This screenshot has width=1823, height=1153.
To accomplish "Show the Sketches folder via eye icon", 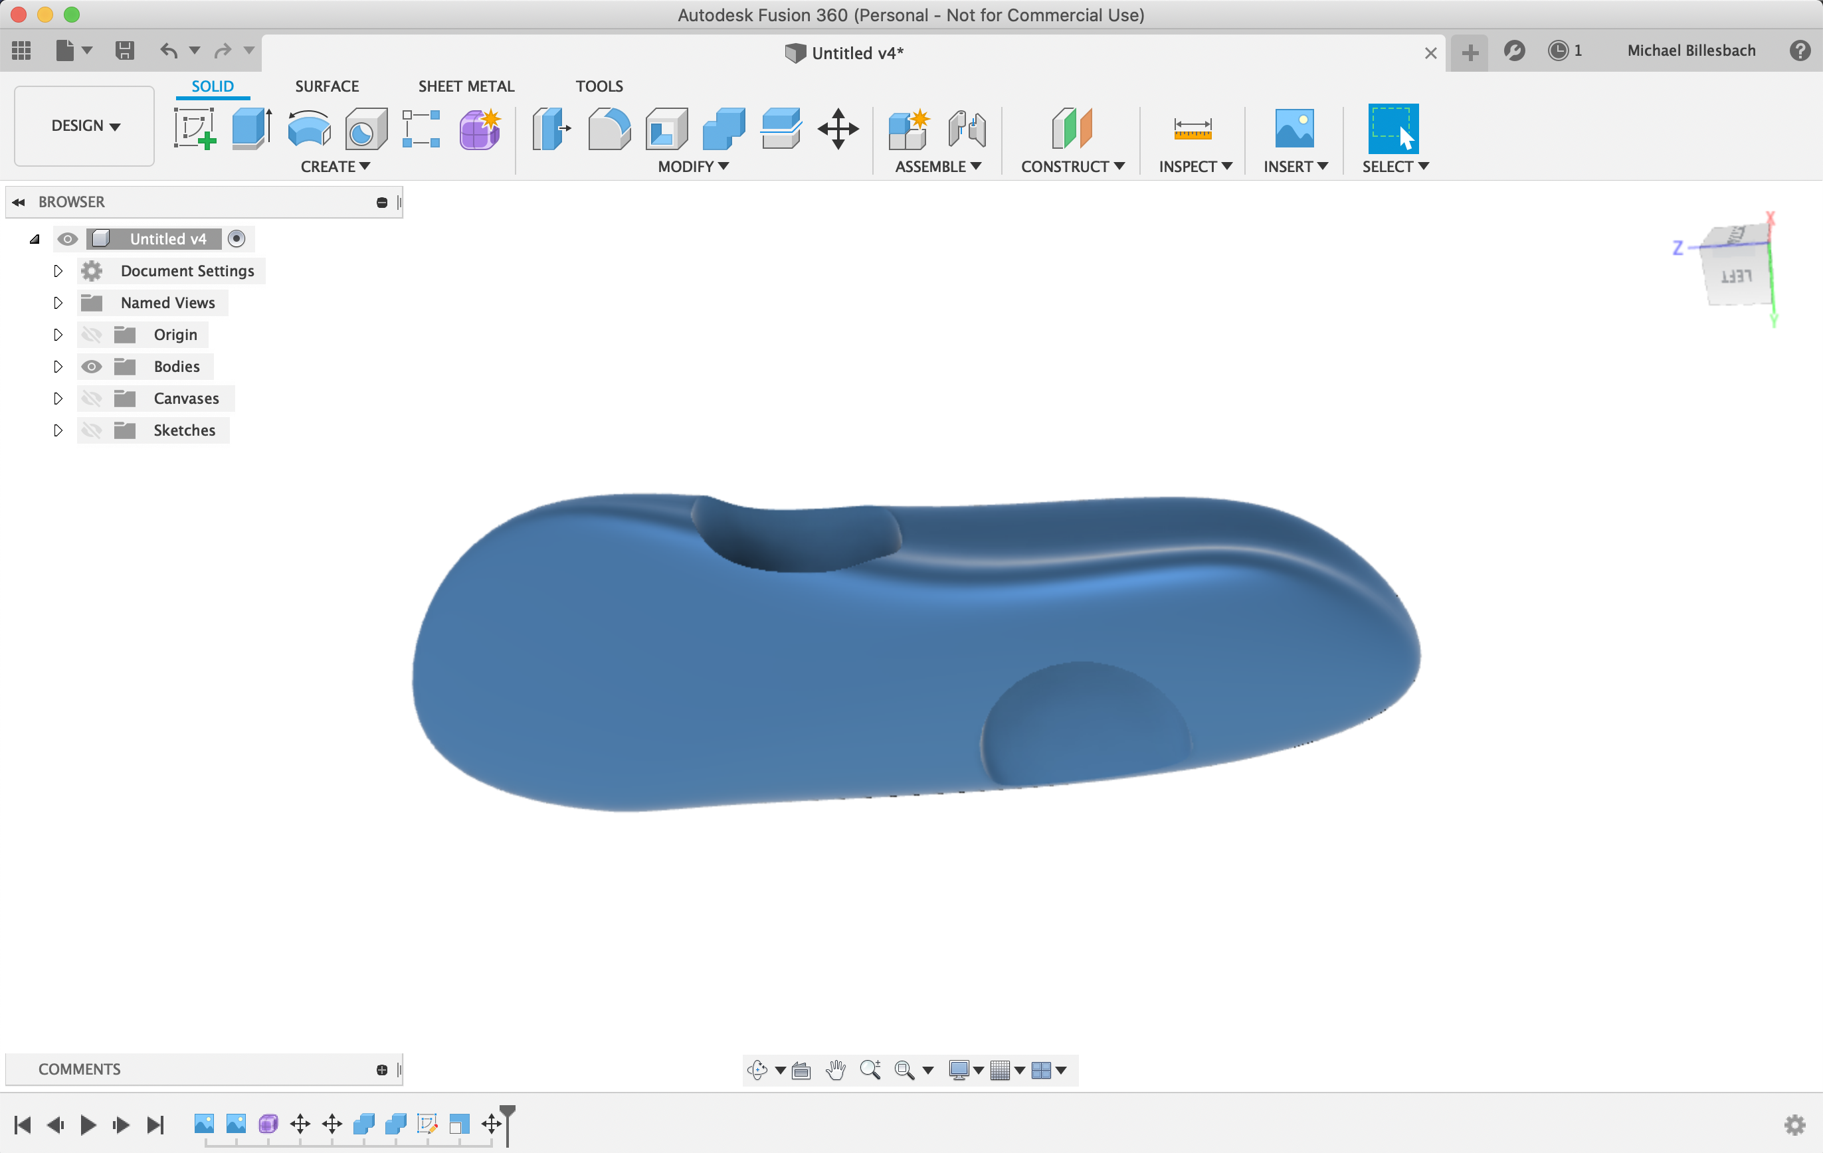I will (92, 430).
